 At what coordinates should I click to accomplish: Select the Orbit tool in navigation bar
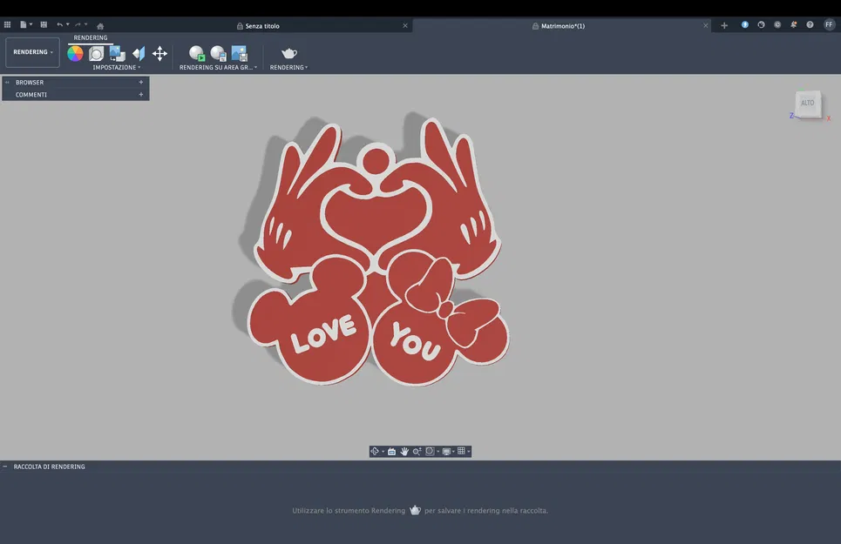(x=375, y=452)
